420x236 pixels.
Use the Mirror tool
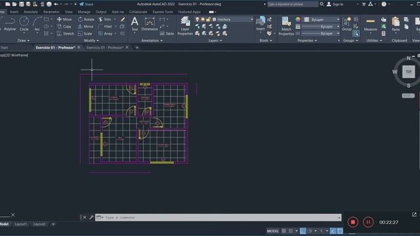[x=86, y=26]
